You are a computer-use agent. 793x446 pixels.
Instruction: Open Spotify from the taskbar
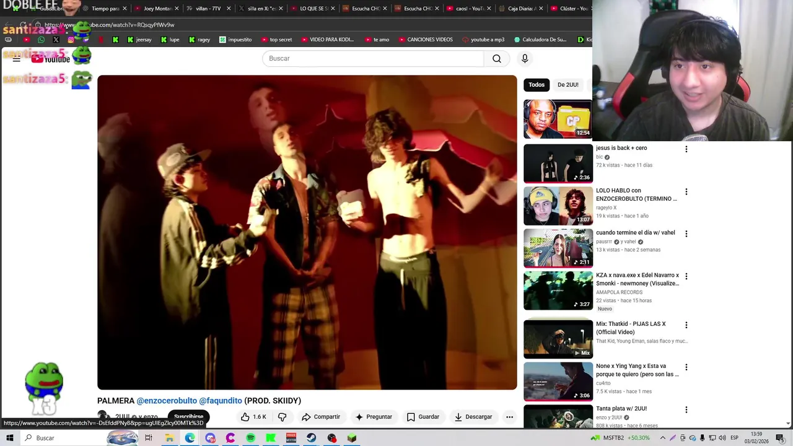pyautogui.click(x=251, y=438)
